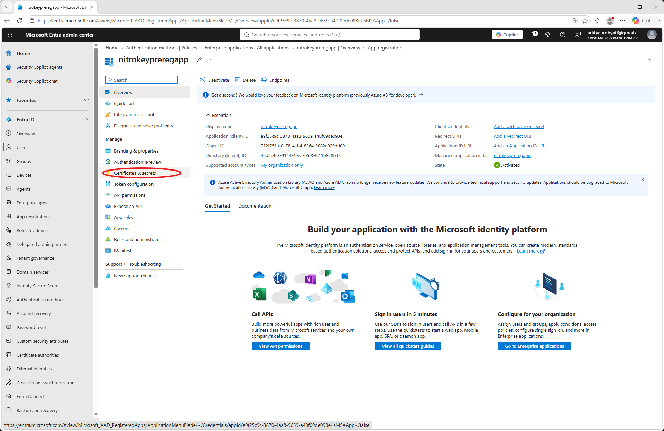
Task: Click the Copilot button in header
Action: pyautogui.click(x=507, y=35)
